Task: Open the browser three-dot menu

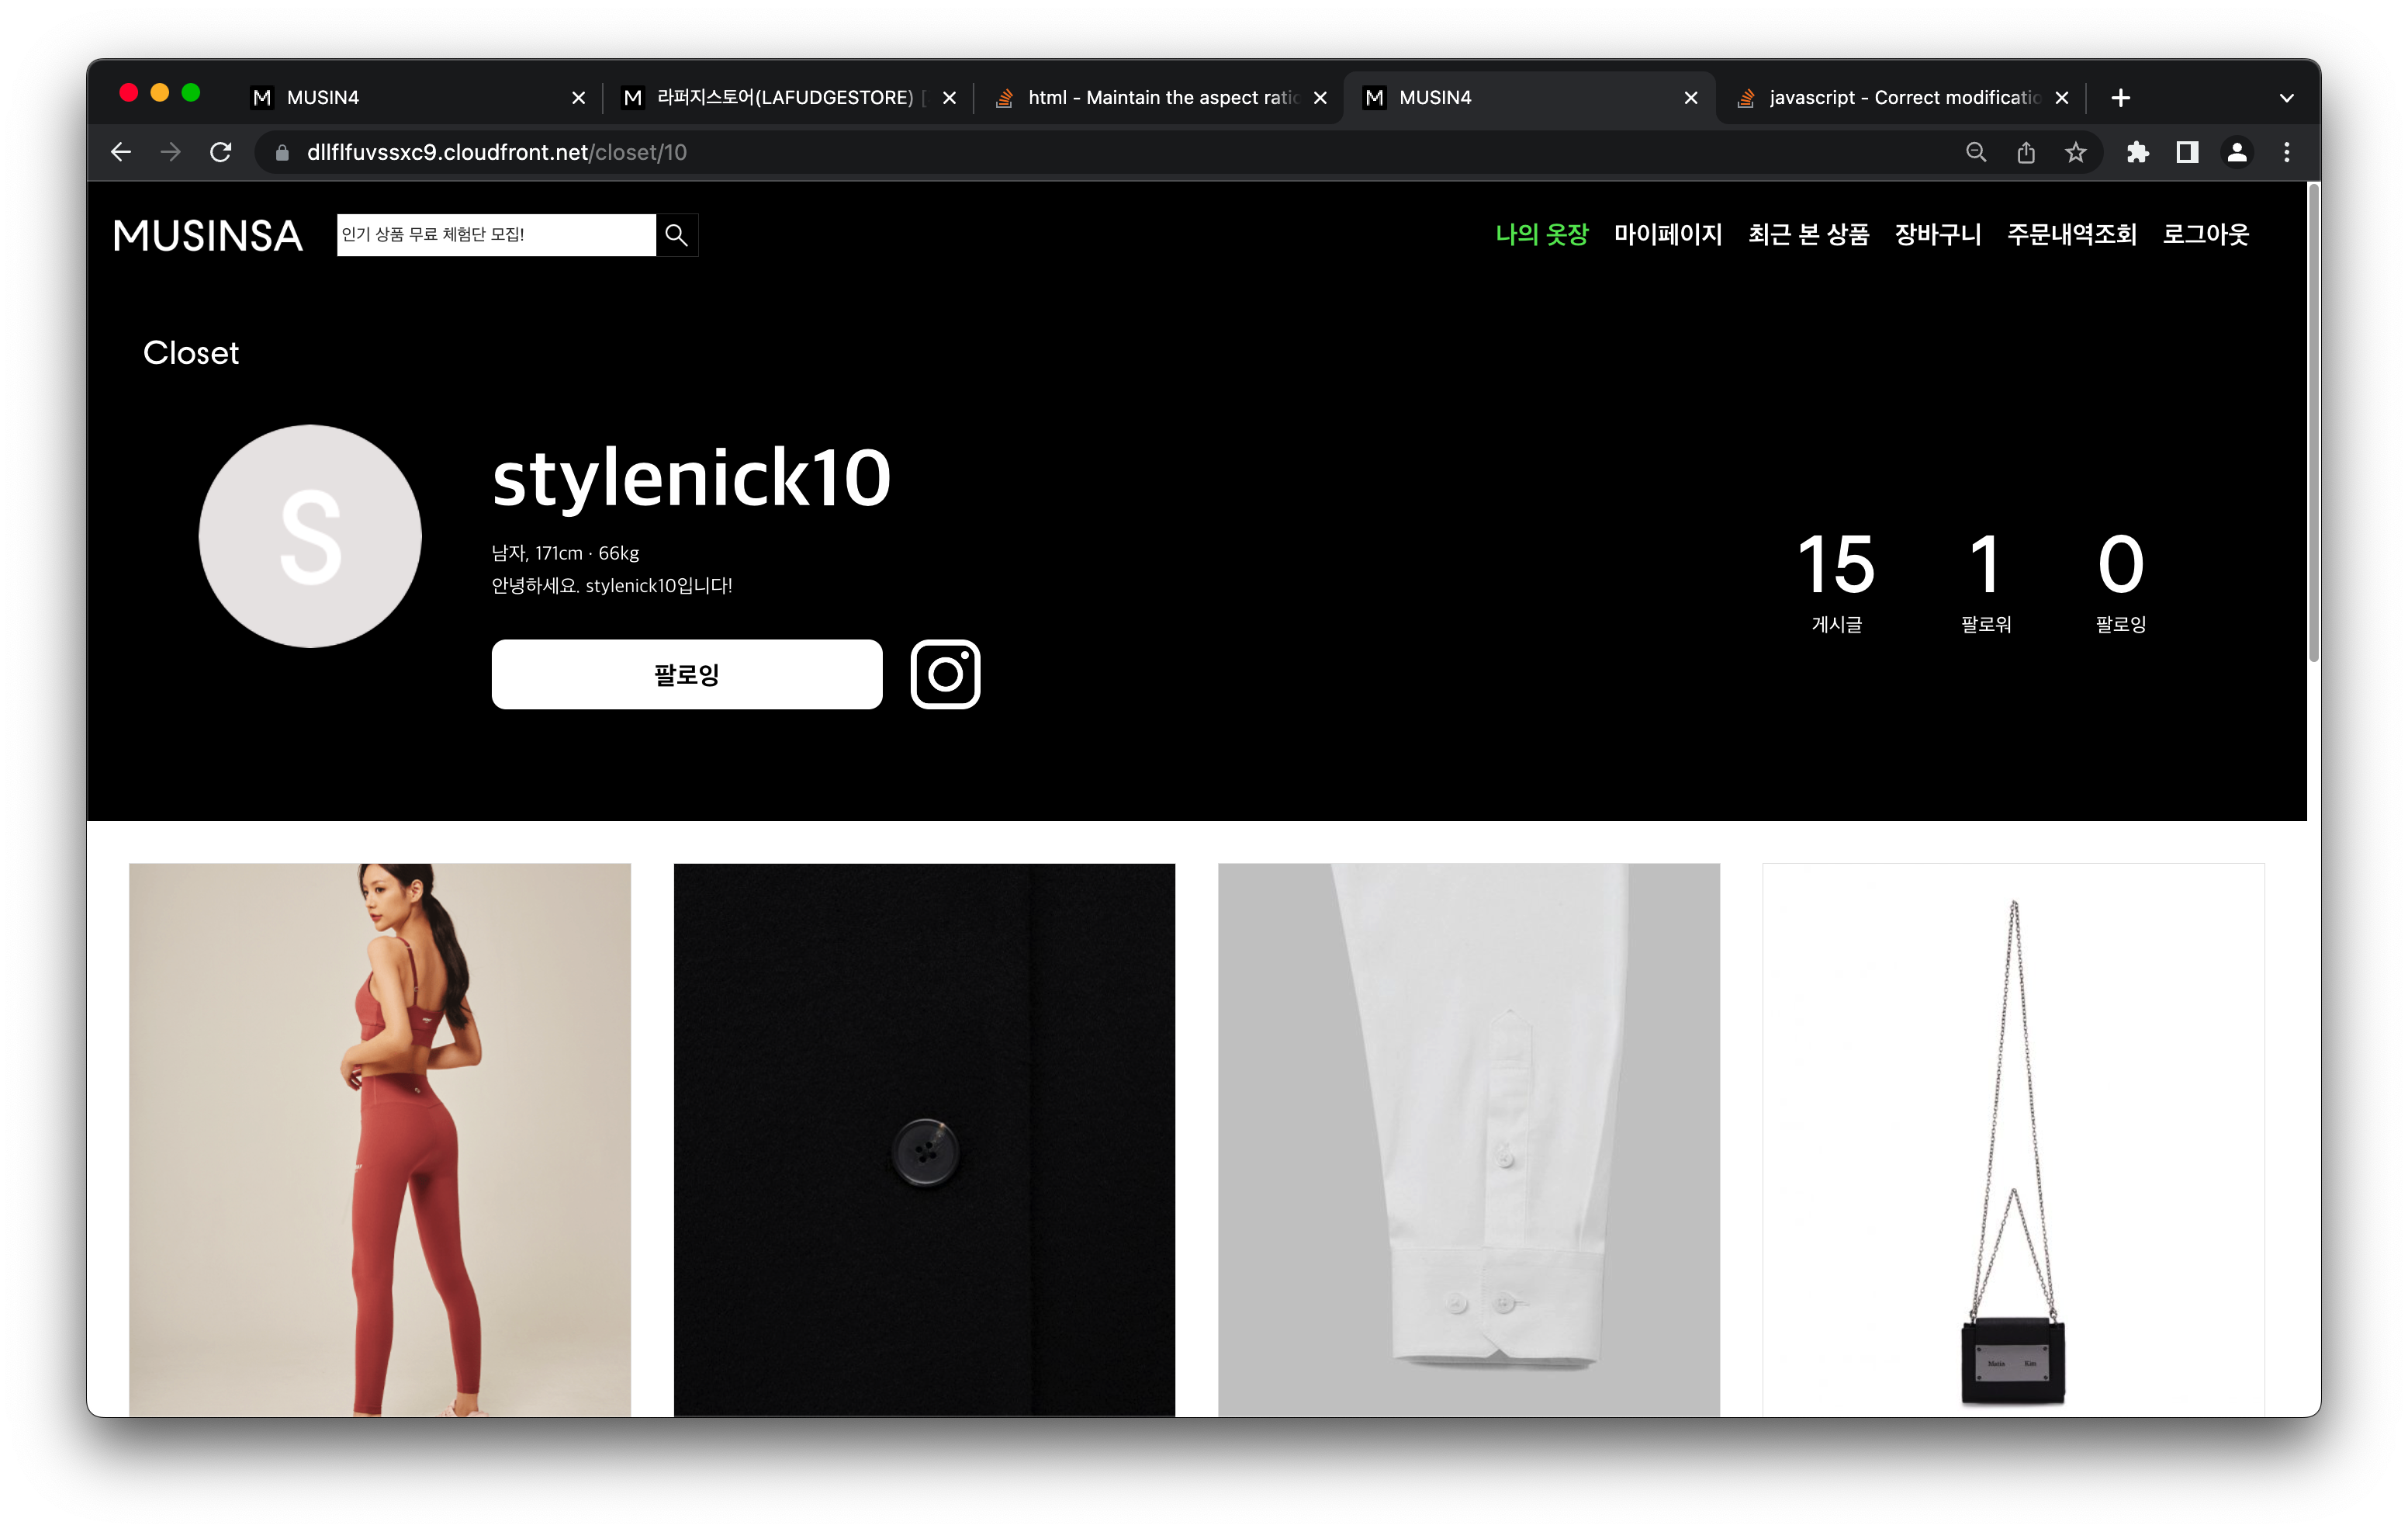Action: tap(2286, 152)
